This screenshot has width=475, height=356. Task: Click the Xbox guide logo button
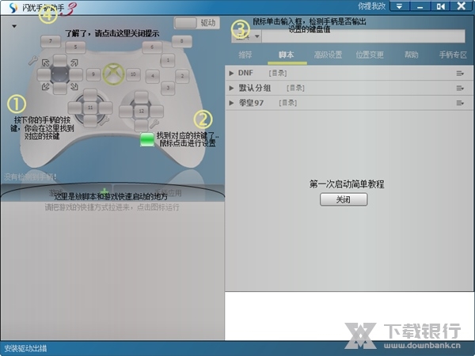point(113,74)
